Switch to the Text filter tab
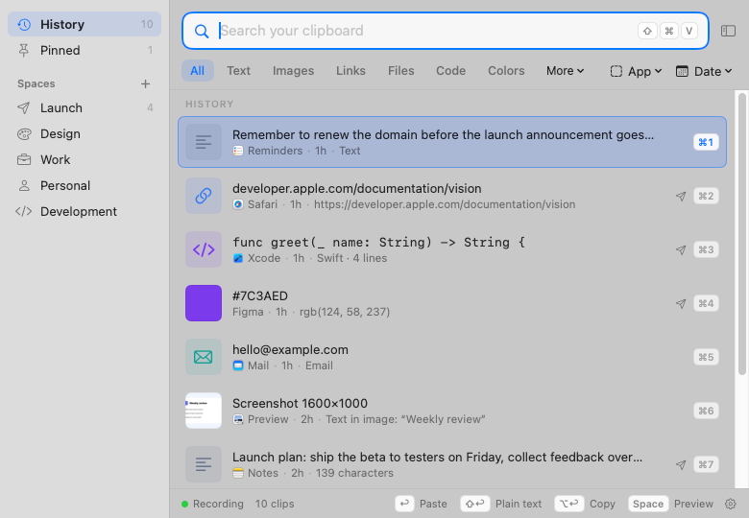The width and height of the screenshot is (749, 518). pyautogui.click(x=238, y=71)
